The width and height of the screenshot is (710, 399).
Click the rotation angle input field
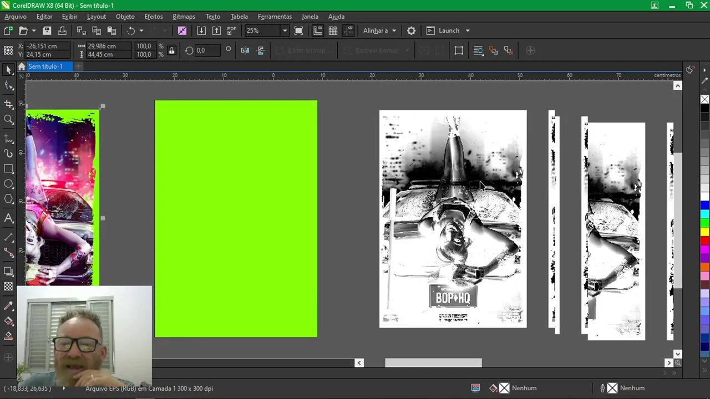tap(207, 50)
